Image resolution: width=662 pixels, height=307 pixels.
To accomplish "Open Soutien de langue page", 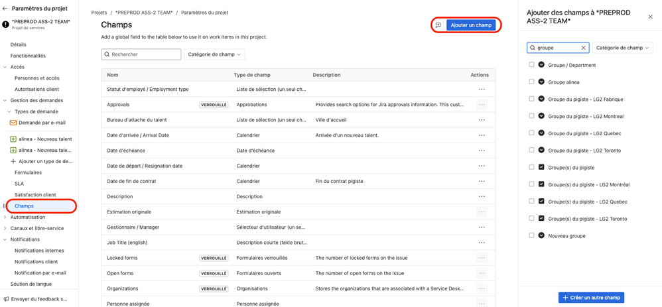I will tap(31, 284).
